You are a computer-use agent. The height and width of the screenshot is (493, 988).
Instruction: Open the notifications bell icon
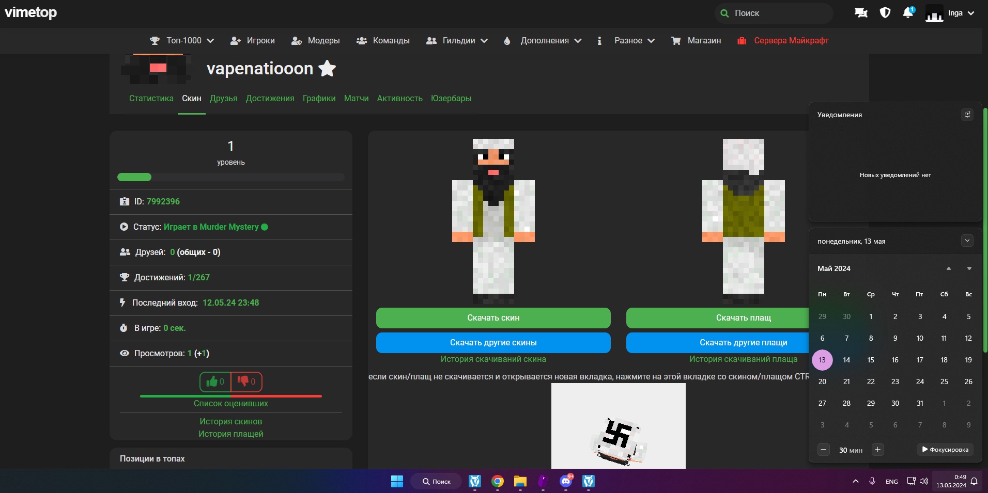pos(908,13)
